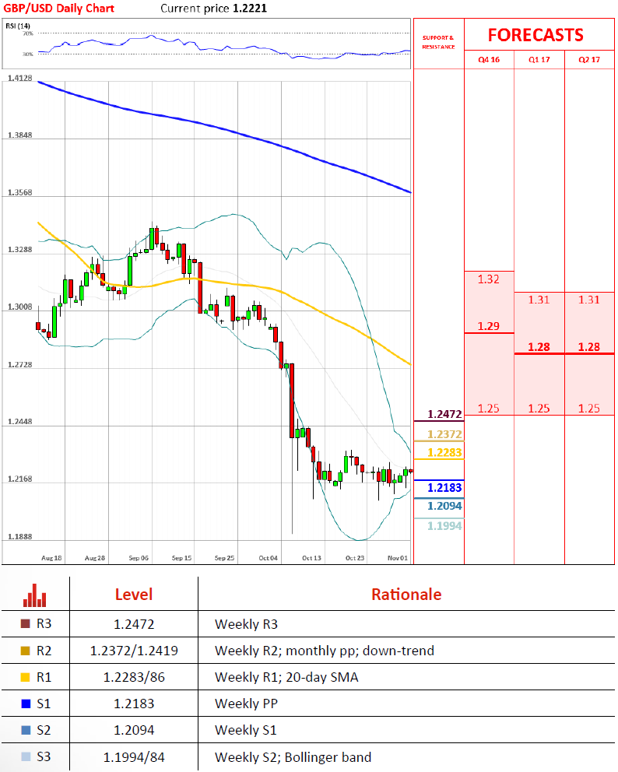618x772 pixels.
Task: Click the Current price 1.2221 text
Action: tap(214, 9)
